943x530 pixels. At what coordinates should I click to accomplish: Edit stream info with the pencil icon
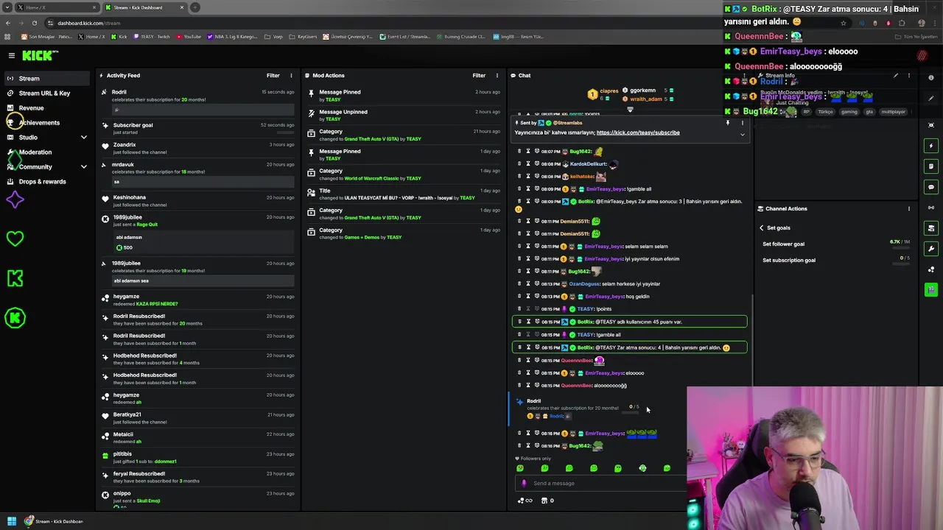point(896,75)
